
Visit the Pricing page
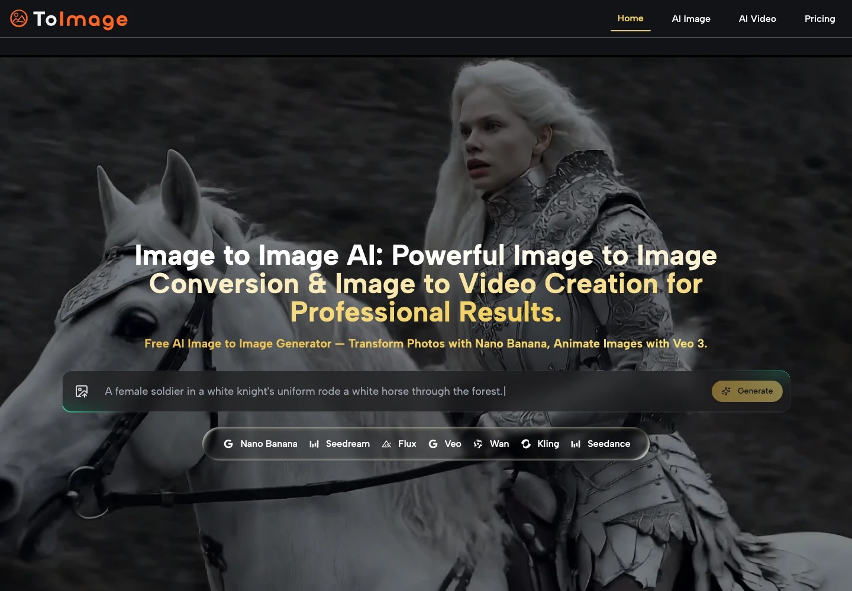[819, 19]
